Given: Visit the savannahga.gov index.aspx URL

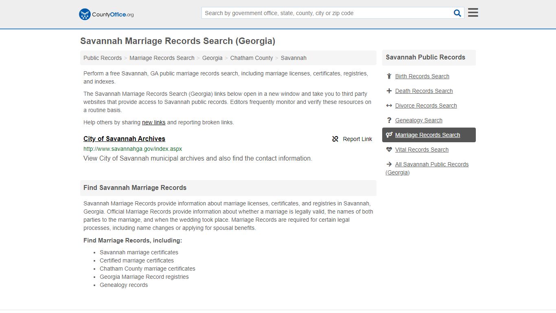Looking at the screenshot, I should pyautogui.click(x=133, y=149).
